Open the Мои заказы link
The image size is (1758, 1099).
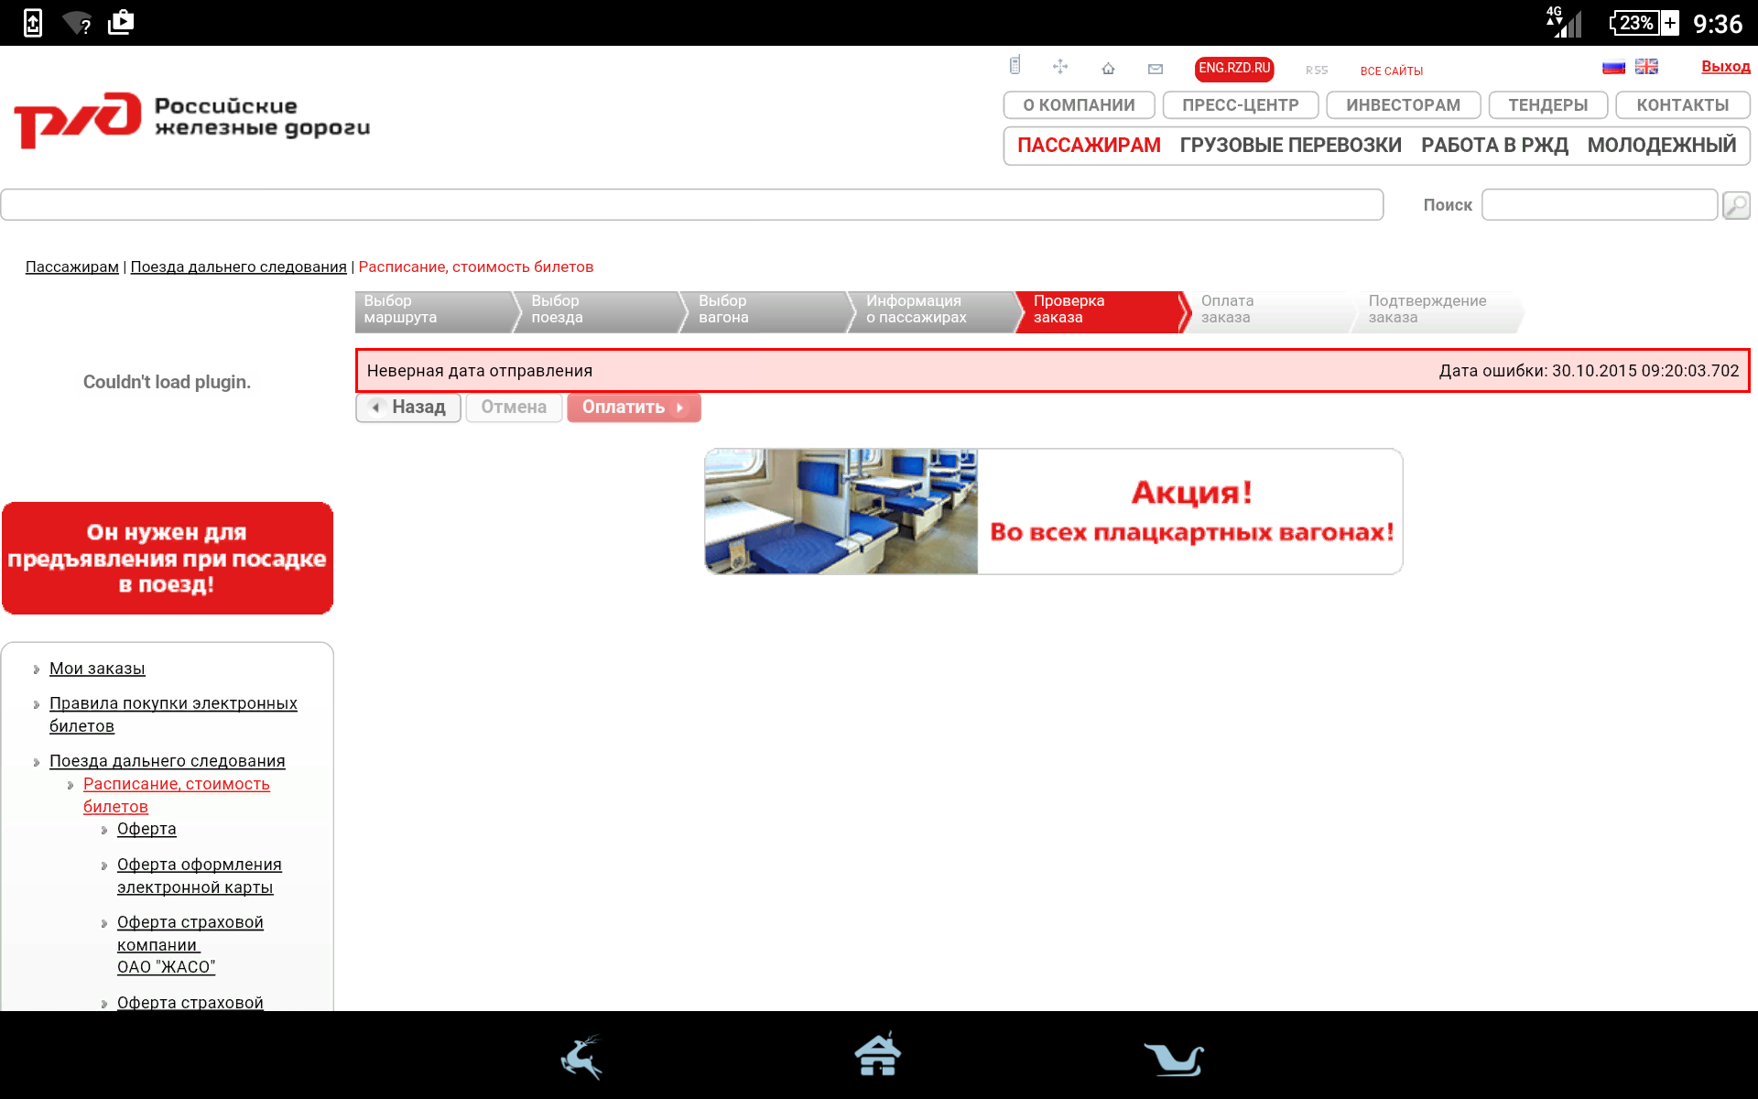click(97, 669)
